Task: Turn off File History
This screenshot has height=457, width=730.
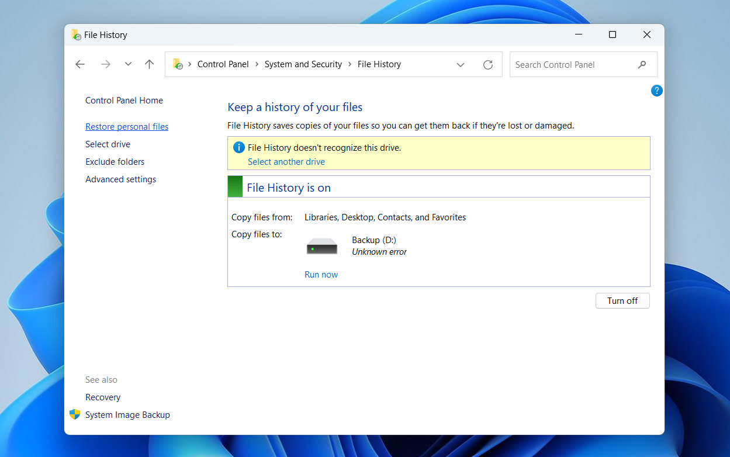Action: tap(622, 301)
